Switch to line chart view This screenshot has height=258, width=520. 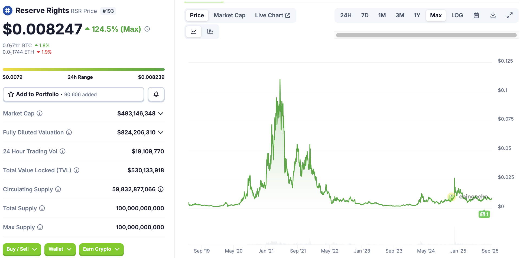click(194, 32)
